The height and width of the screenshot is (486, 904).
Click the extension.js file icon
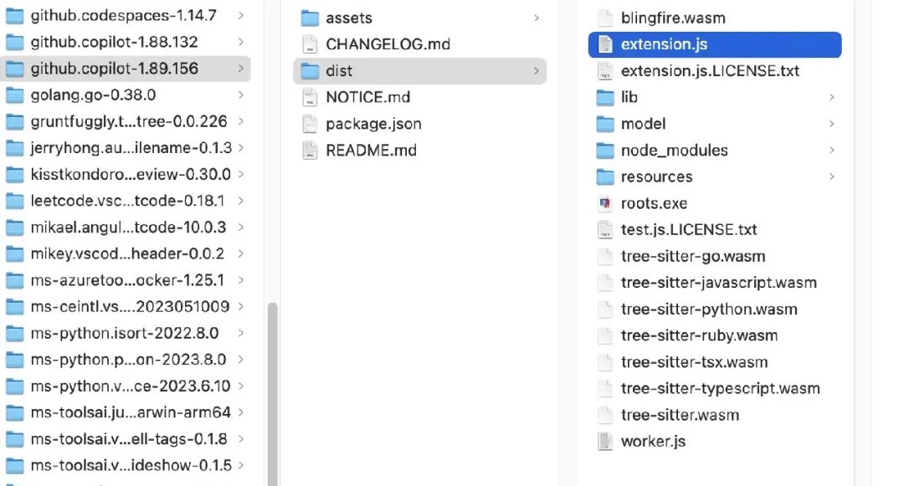click(605, 44)
